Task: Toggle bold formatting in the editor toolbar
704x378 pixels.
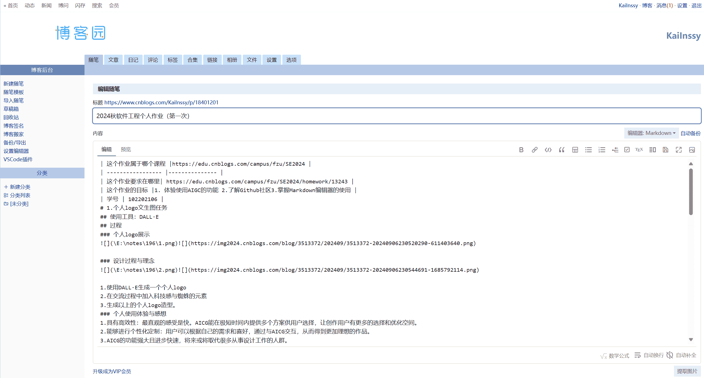Action: click(x=521, y=150)
